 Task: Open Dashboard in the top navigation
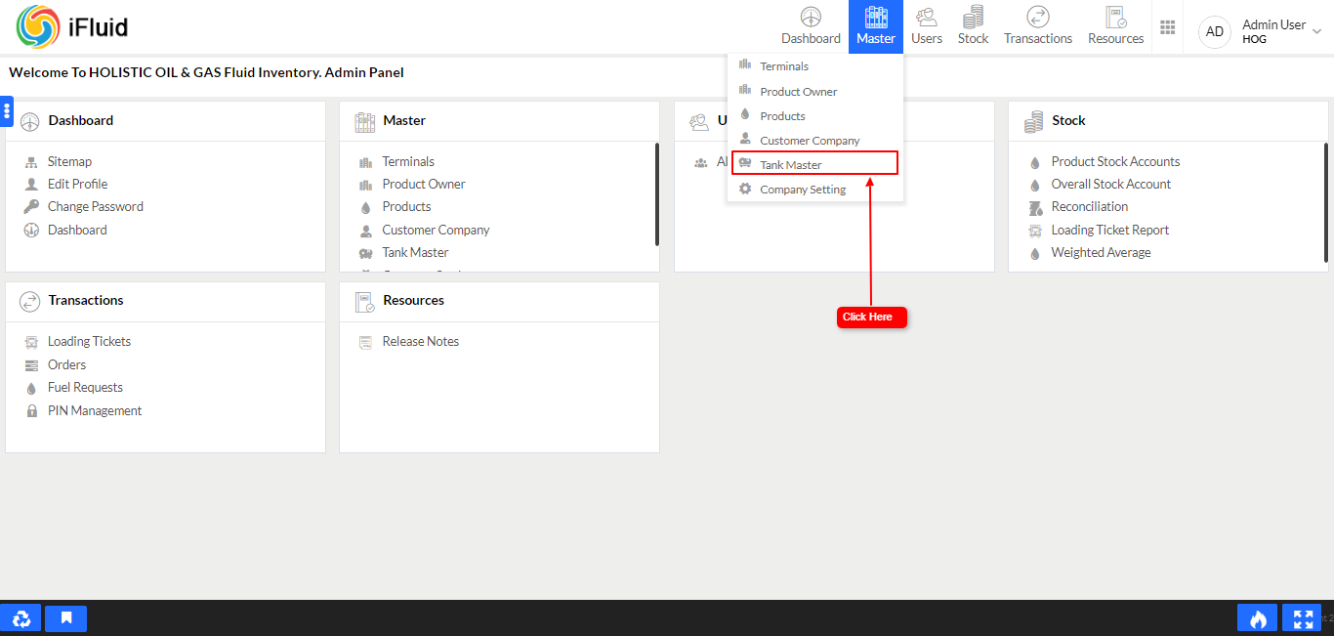[x=811, y=26]
